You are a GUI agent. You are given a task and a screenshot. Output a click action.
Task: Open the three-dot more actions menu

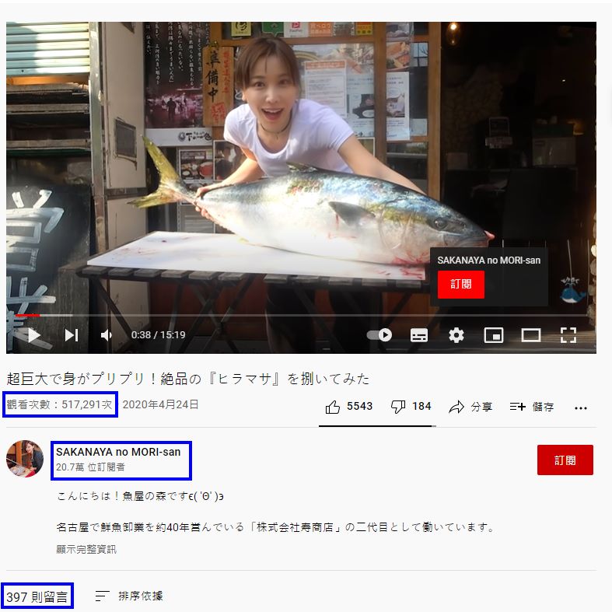(581, 408)
